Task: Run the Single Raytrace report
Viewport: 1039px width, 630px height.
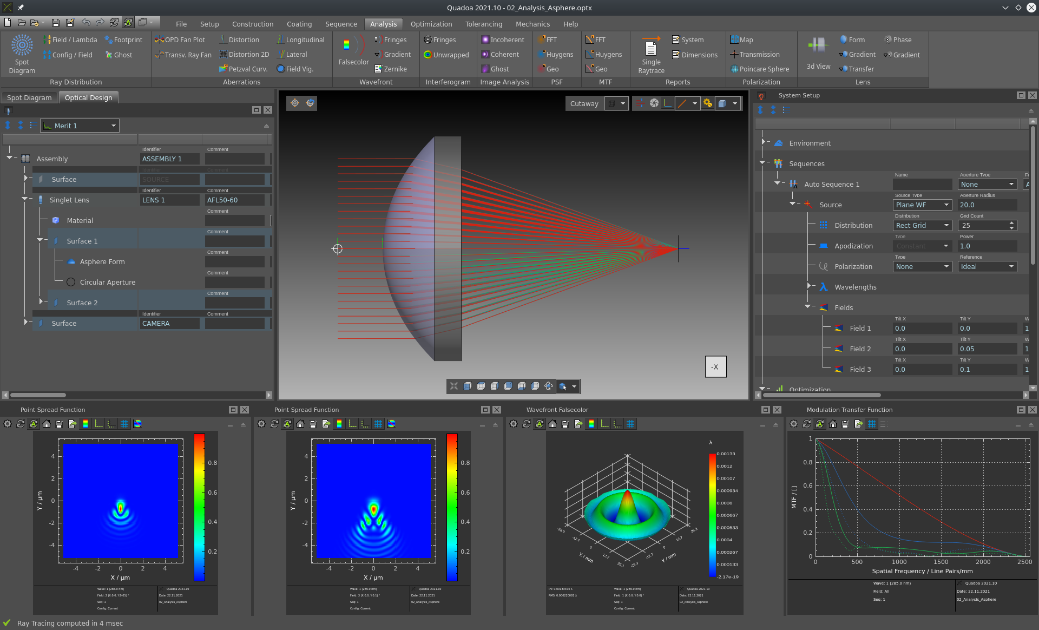Action: click(x=651, y=55)
